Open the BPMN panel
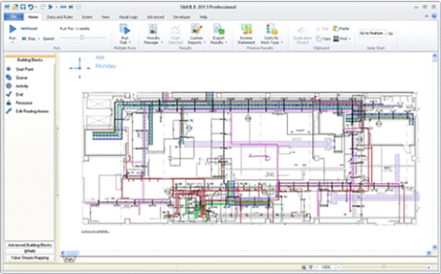This screenshot has height=274, width=441. 30,251
